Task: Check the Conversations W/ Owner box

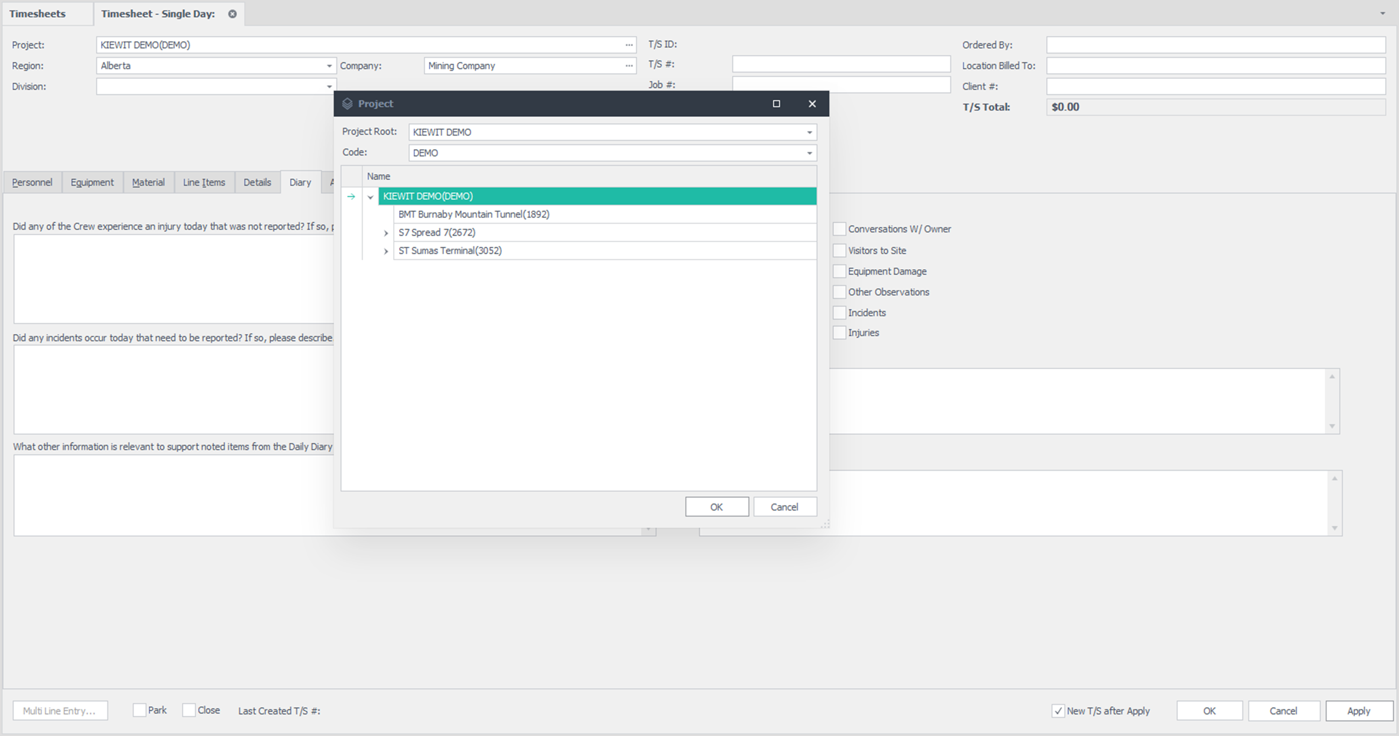Action: [839, 229]
